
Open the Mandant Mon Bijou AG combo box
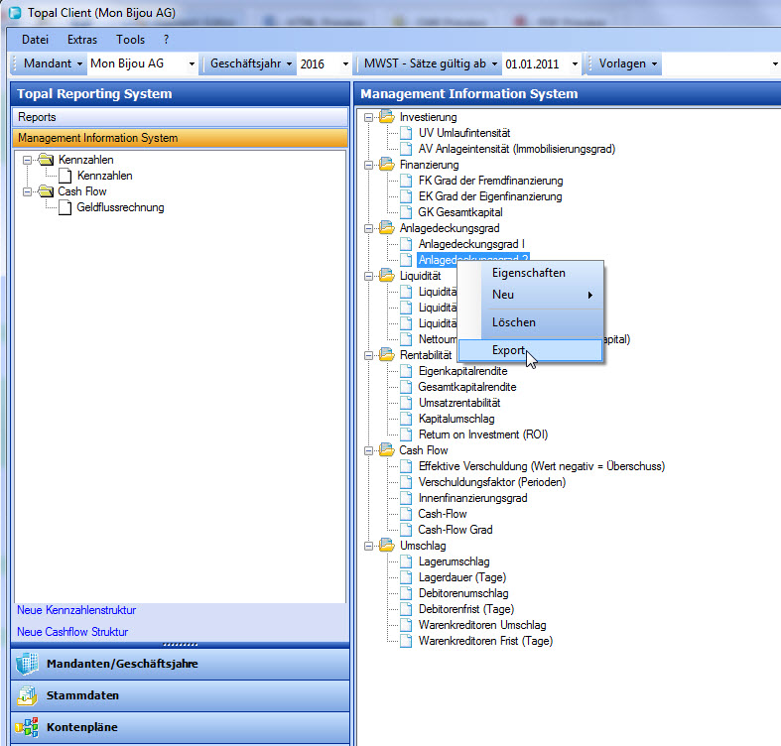point(191,63)
